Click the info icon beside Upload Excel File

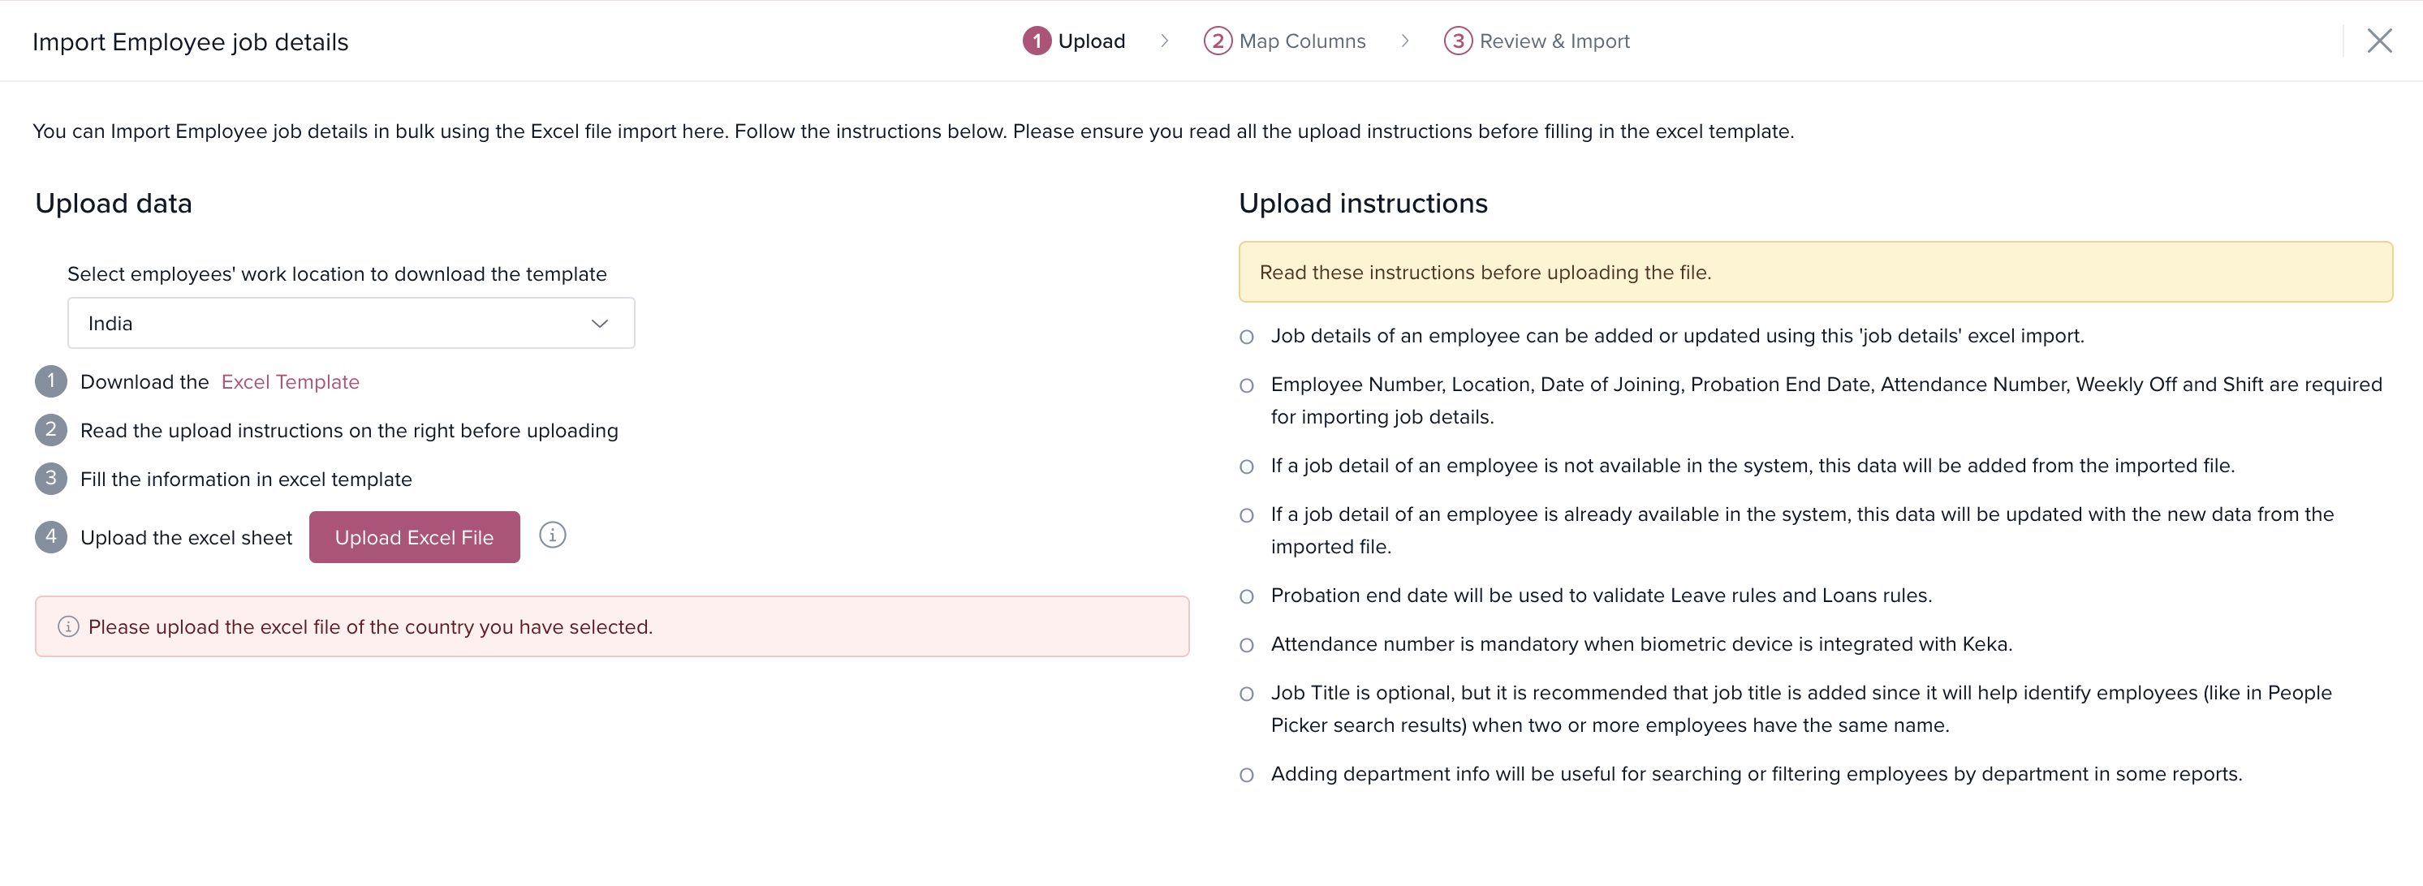[x=552, y=535]
